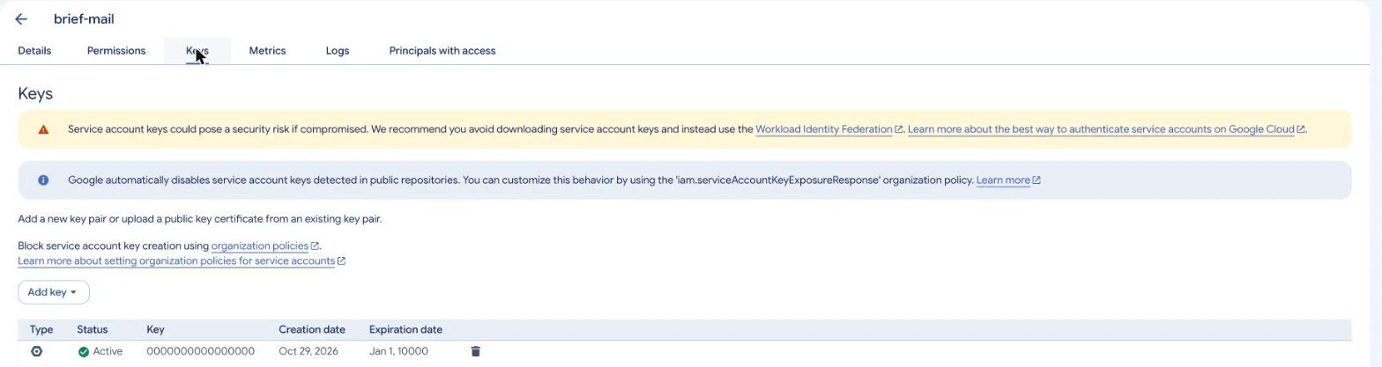1382x367 pixels.
Task: Open the Details tab
Action: [34, 51]
